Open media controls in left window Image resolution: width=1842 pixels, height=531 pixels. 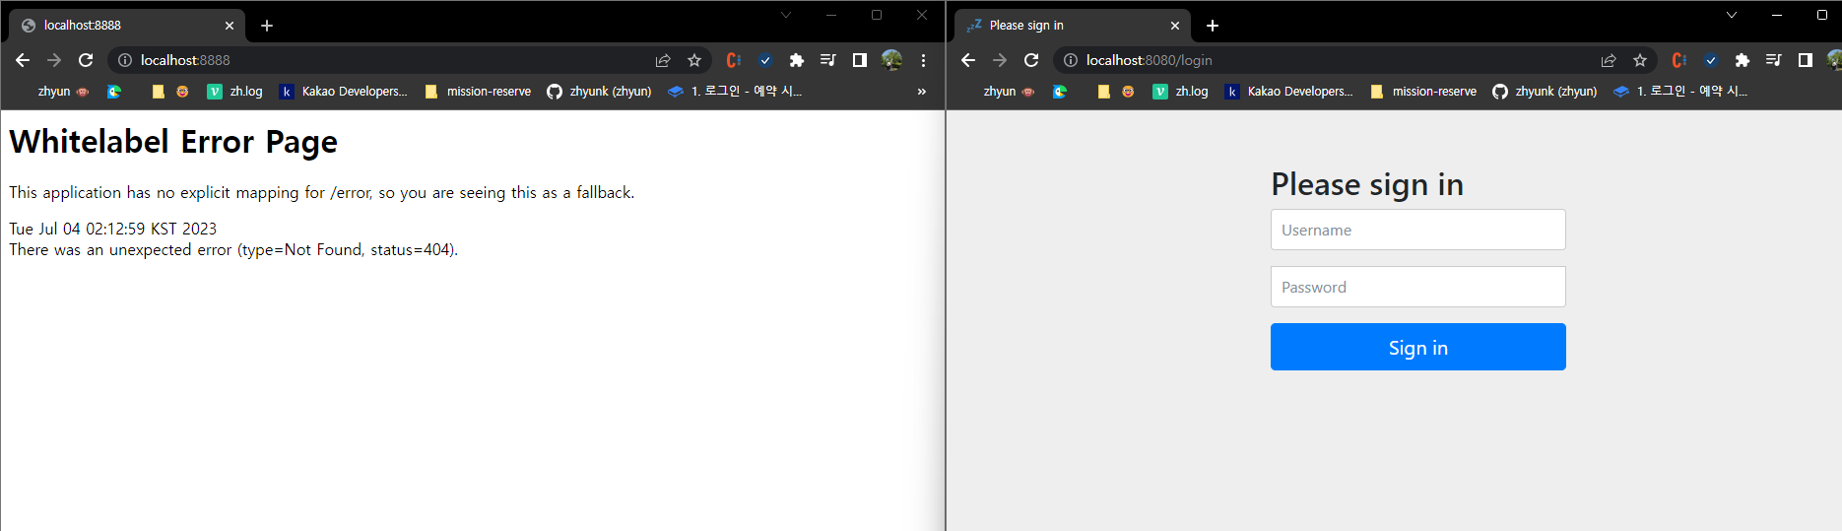[x=828, y=60]
